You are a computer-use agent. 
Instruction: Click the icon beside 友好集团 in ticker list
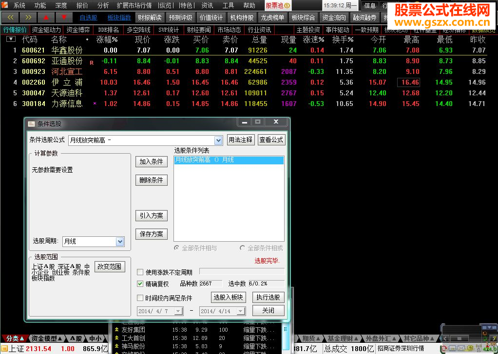[117, 330]
